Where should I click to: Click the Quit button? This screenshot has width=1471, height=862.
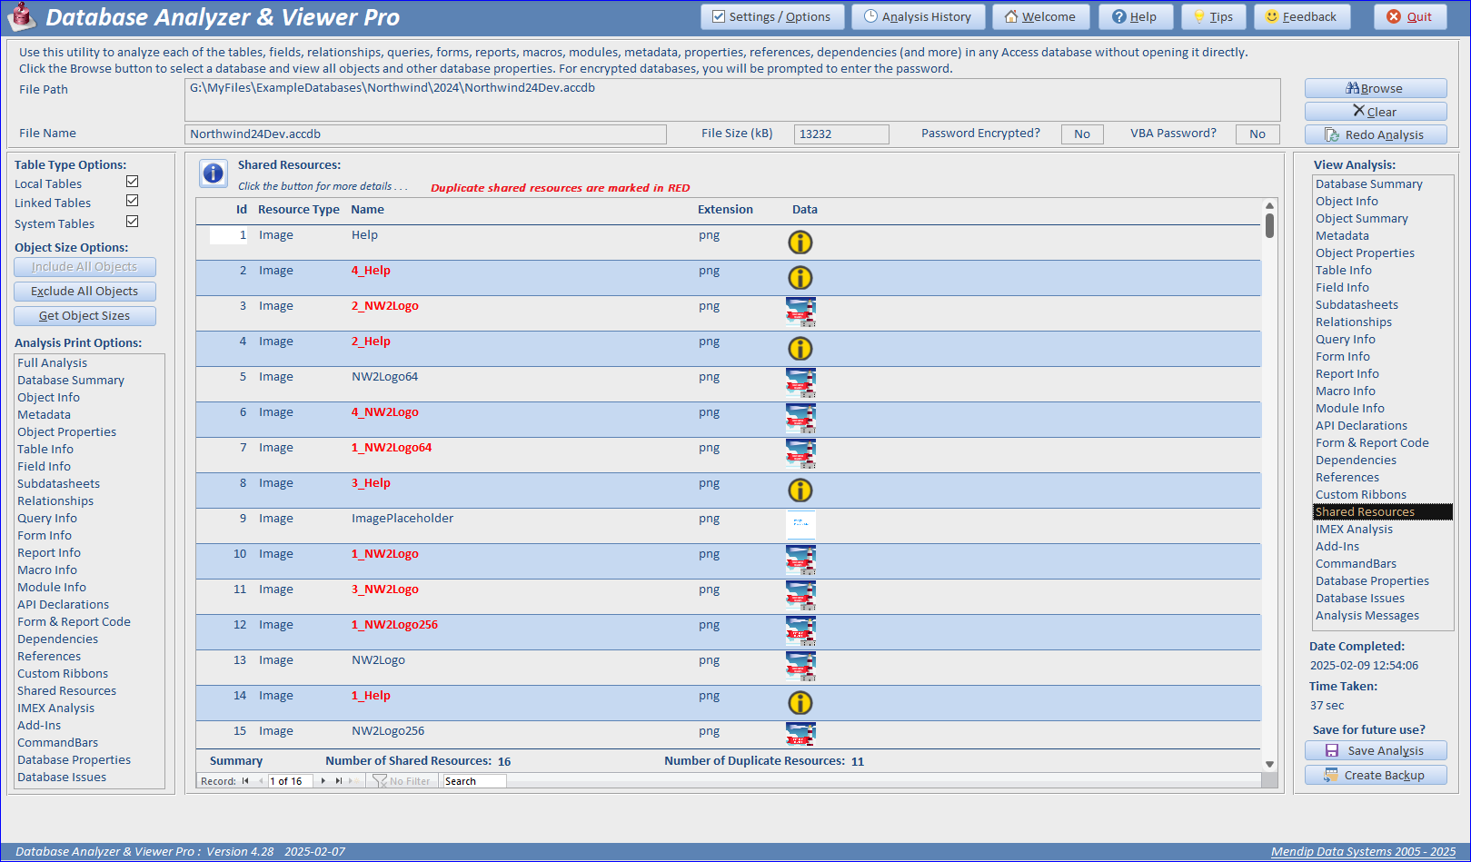(1410, 16)
